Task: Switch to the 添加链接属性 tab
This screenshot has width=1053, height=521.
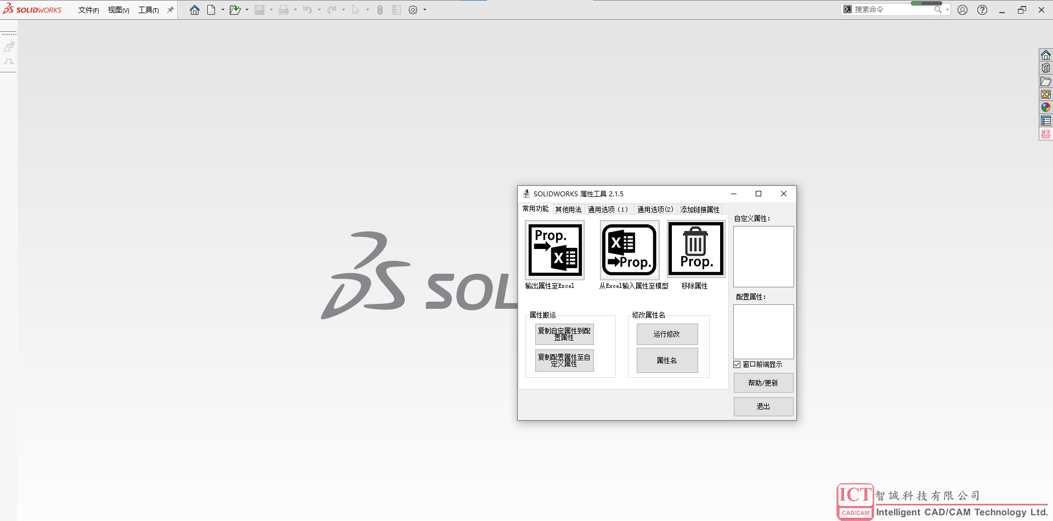Action: (x=700, y=209)
